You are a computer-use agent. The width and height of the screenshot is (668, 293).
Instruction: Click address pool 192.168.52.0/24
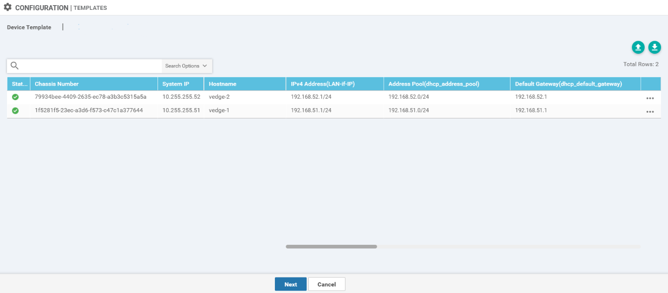pos(409,97)
